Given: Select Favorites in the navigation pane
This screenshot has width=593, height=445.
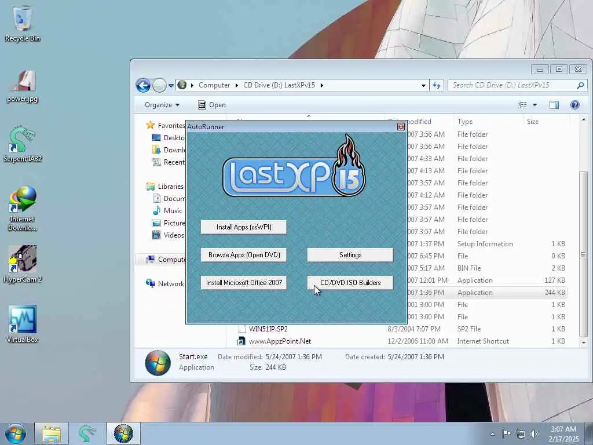Looking at the screenshot, I should pyautogui.click(x=165, y=125).
